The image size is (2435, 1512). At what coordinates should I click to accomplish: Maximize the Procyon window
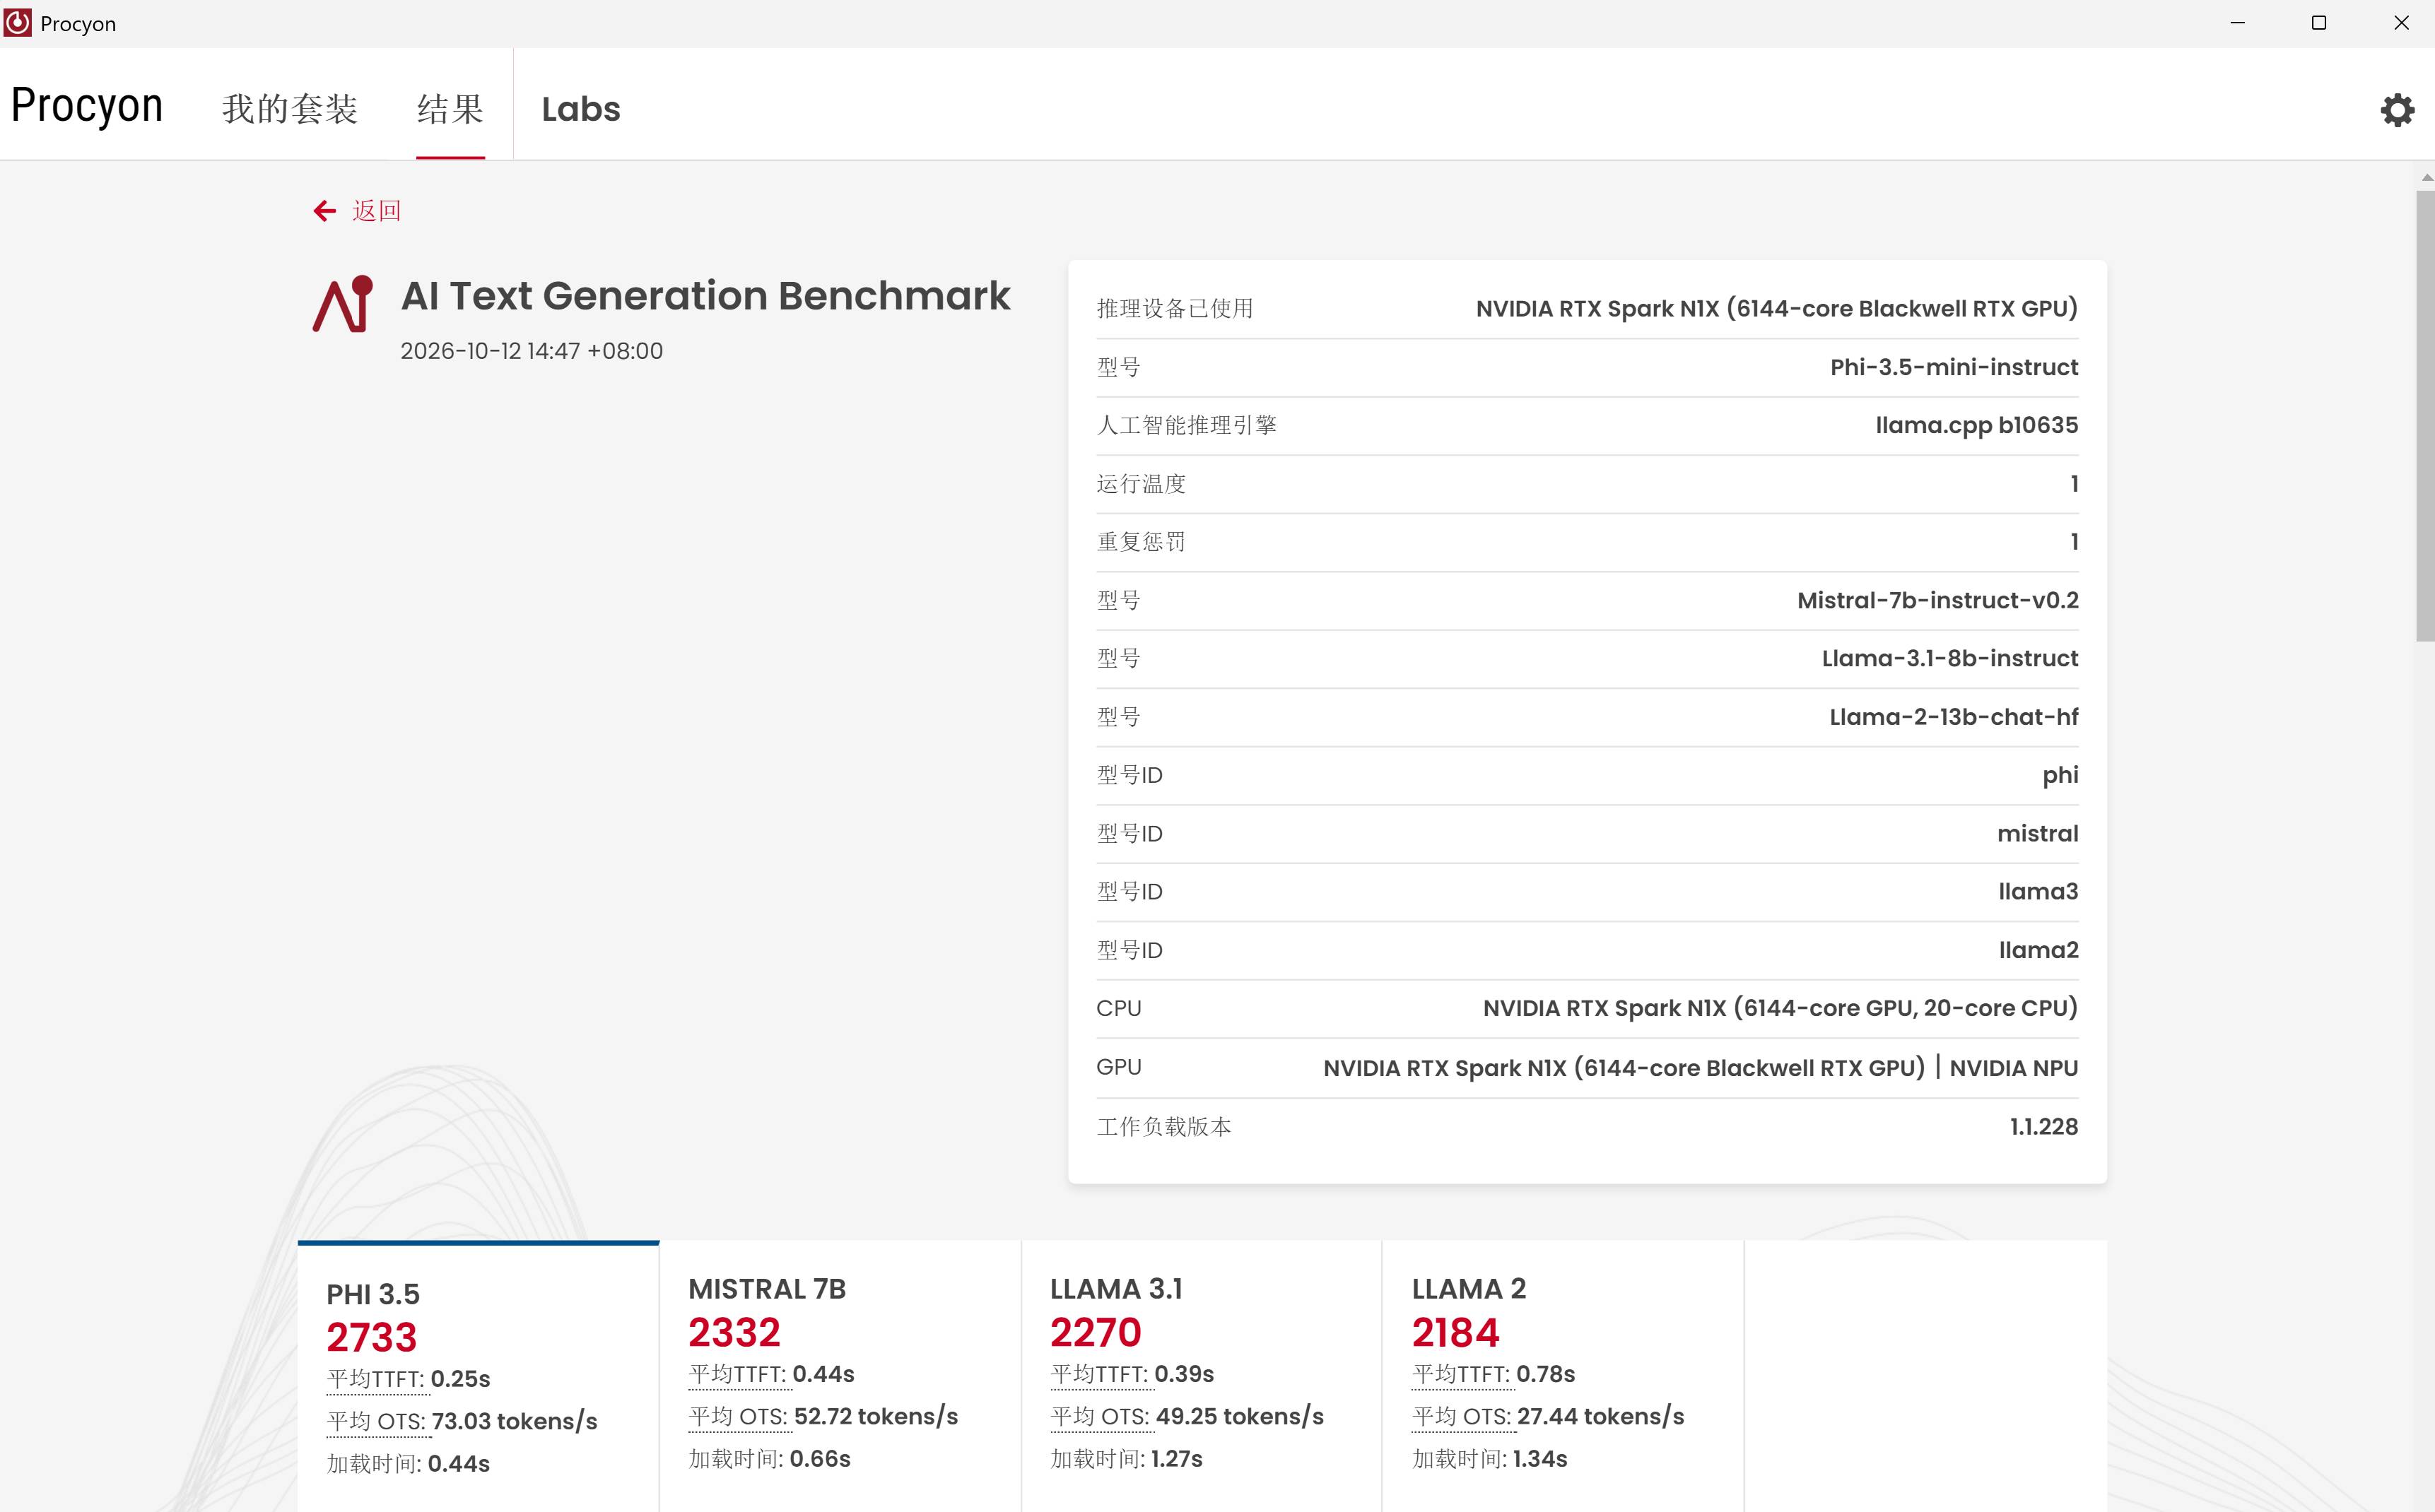pos(2319,23)
